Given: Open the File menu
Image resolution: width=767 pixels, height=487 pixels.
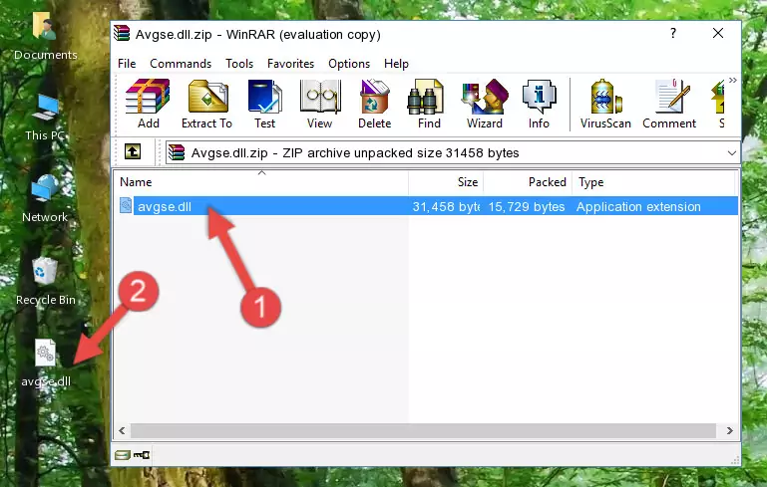Looking at the screenshot, I should point(127,64).
